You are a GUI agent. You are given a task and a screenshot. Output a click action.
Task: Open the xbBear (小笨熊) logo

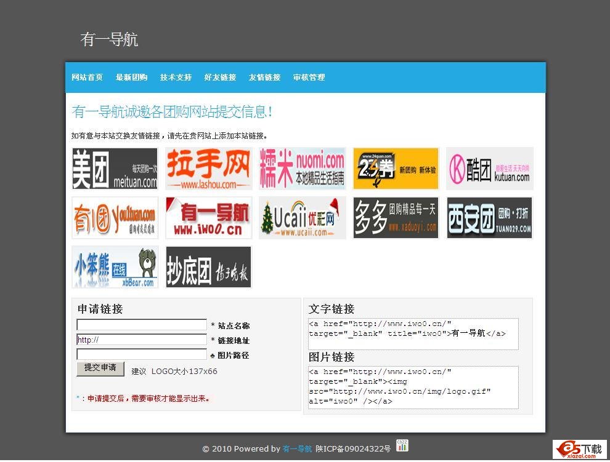115,267
